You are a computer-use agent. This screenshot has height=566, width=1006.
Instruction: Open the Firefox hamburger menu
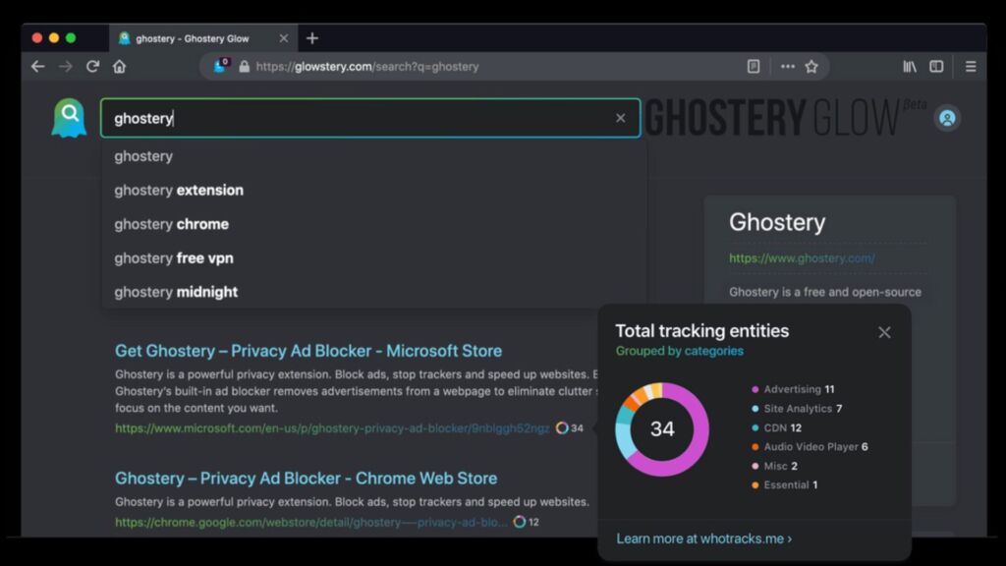(x=971, y=67)
